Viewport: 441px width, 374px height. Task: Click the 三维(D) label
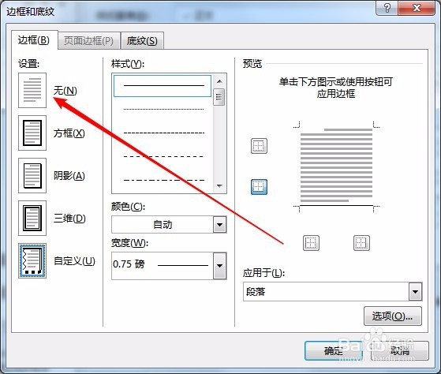[x=69, y=219]
